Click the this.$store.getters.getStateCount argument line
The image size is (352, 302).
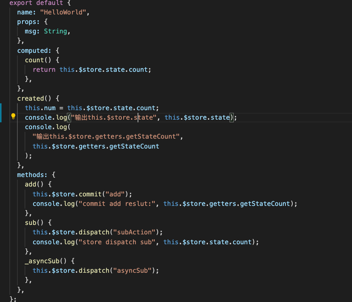point(96,146)
